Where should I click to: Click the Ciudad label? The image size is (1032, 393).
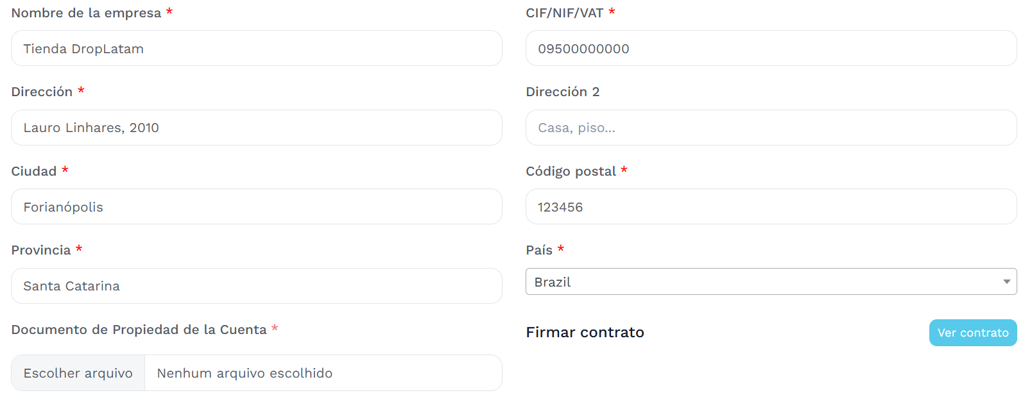coord(34,171)
